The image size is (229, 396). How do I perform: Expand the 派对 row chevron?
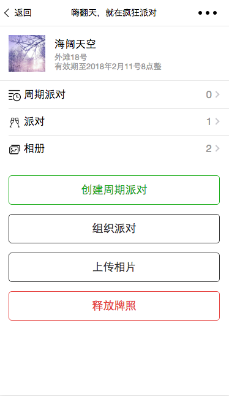217,121
